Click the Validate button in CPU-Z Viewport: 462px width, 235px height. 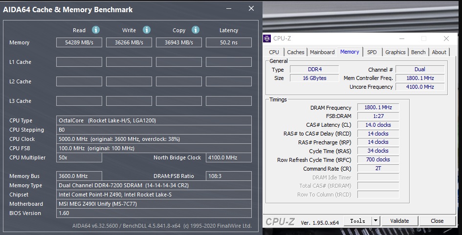pyautogui.click(x=399, y=220)
